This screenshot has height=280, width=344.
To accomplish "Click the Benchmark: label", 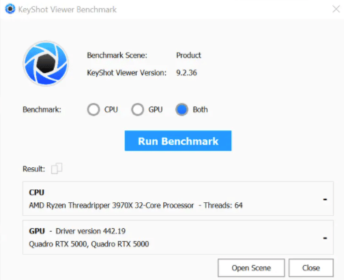I will (x=42, y=110).
